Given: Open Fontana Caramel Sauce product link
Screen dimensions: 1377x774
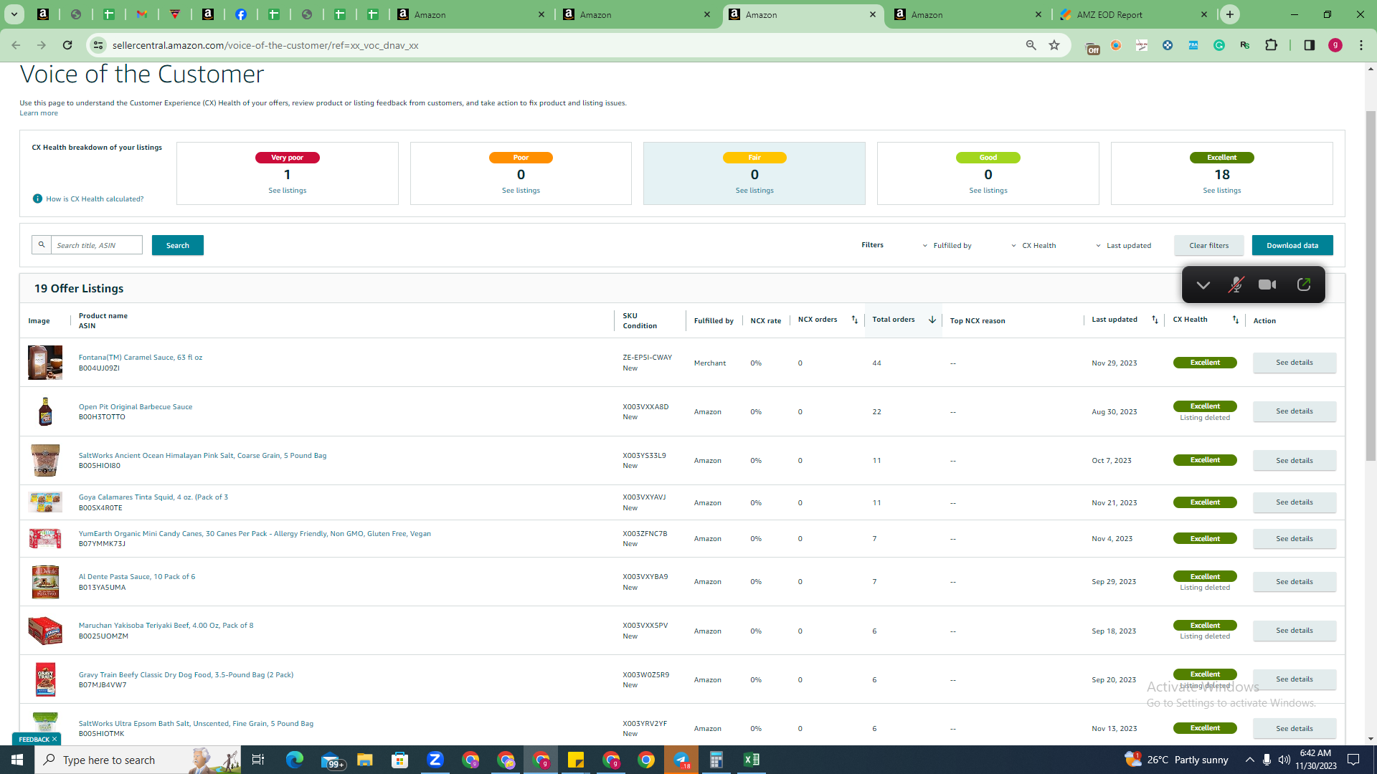Looking at the screenshot, I should (x=141, y=357).
